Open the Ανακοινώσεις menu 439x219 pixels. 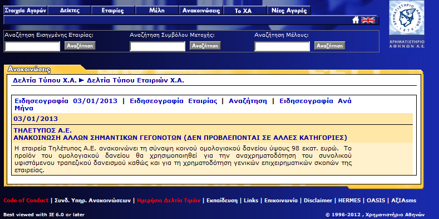click(x=201, y=11)
